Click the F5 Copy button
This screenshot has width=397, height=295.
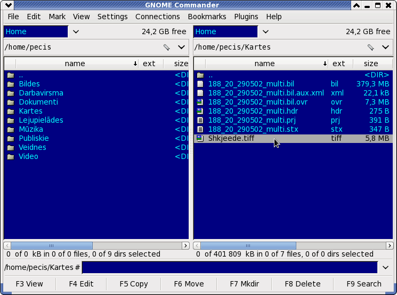pyautogui.click(x=134, y=284)
